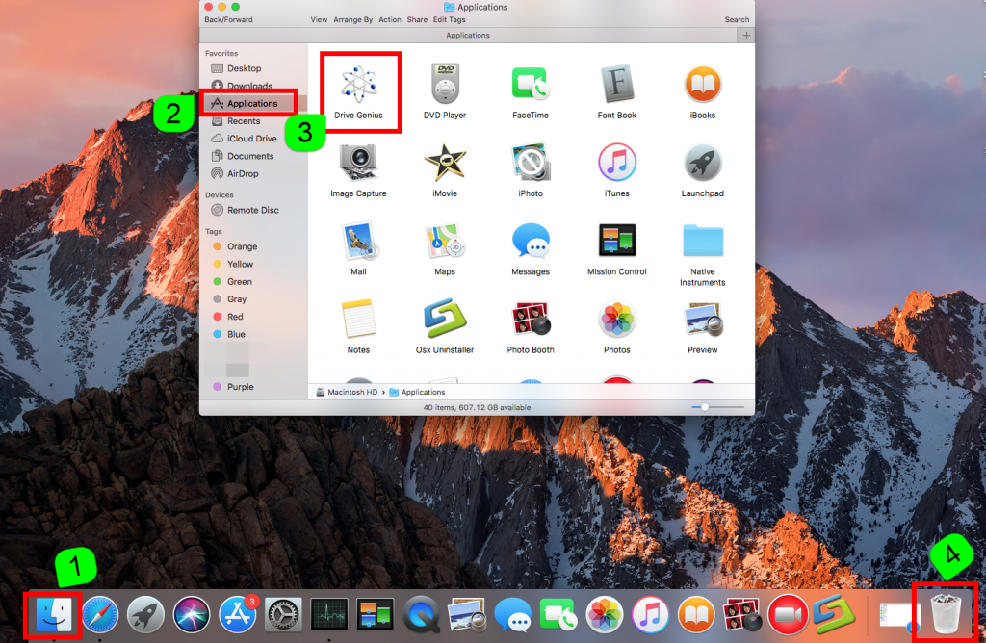Click the Share toolbar button
The image size is (986, 643).
[417, 19]
